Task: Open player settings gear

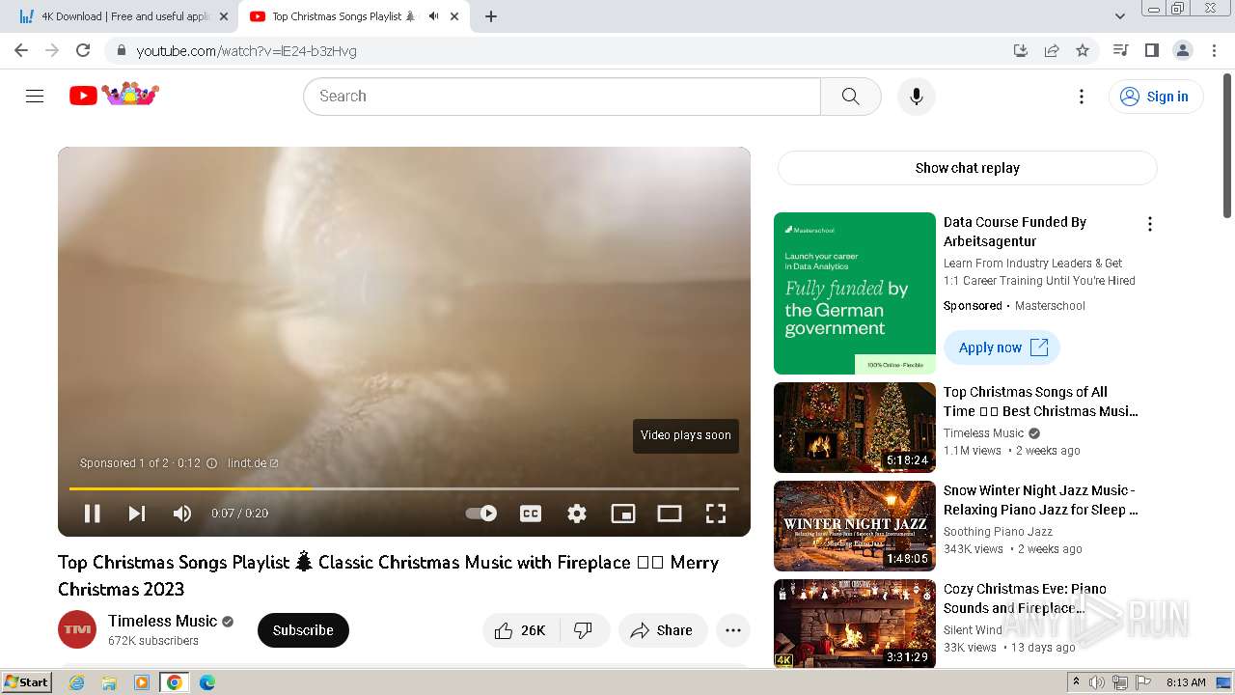Action: coord(577,514)
